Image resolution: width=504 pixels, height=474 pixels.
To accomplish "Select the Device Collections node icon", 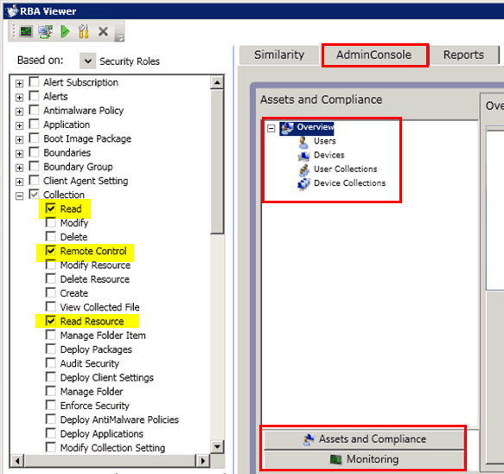I will coord(303,183).
